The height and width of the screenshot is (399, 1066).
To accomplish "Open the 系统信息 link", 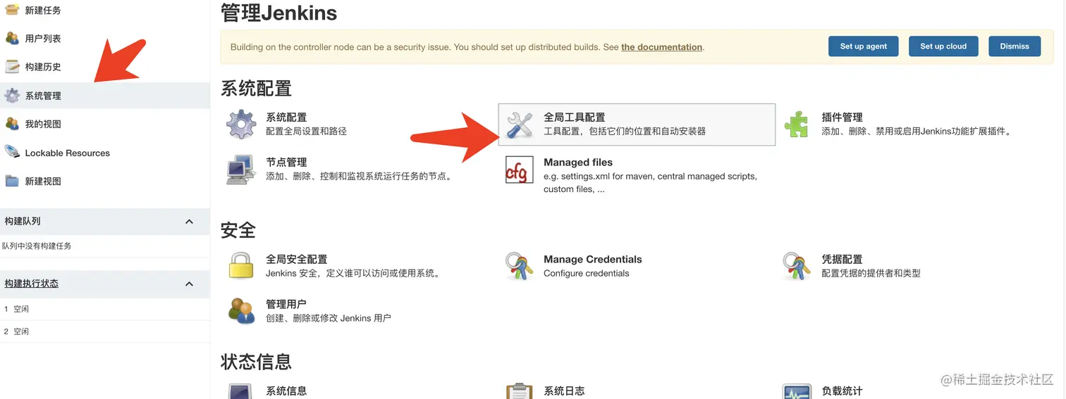I will tap(286, 391).
